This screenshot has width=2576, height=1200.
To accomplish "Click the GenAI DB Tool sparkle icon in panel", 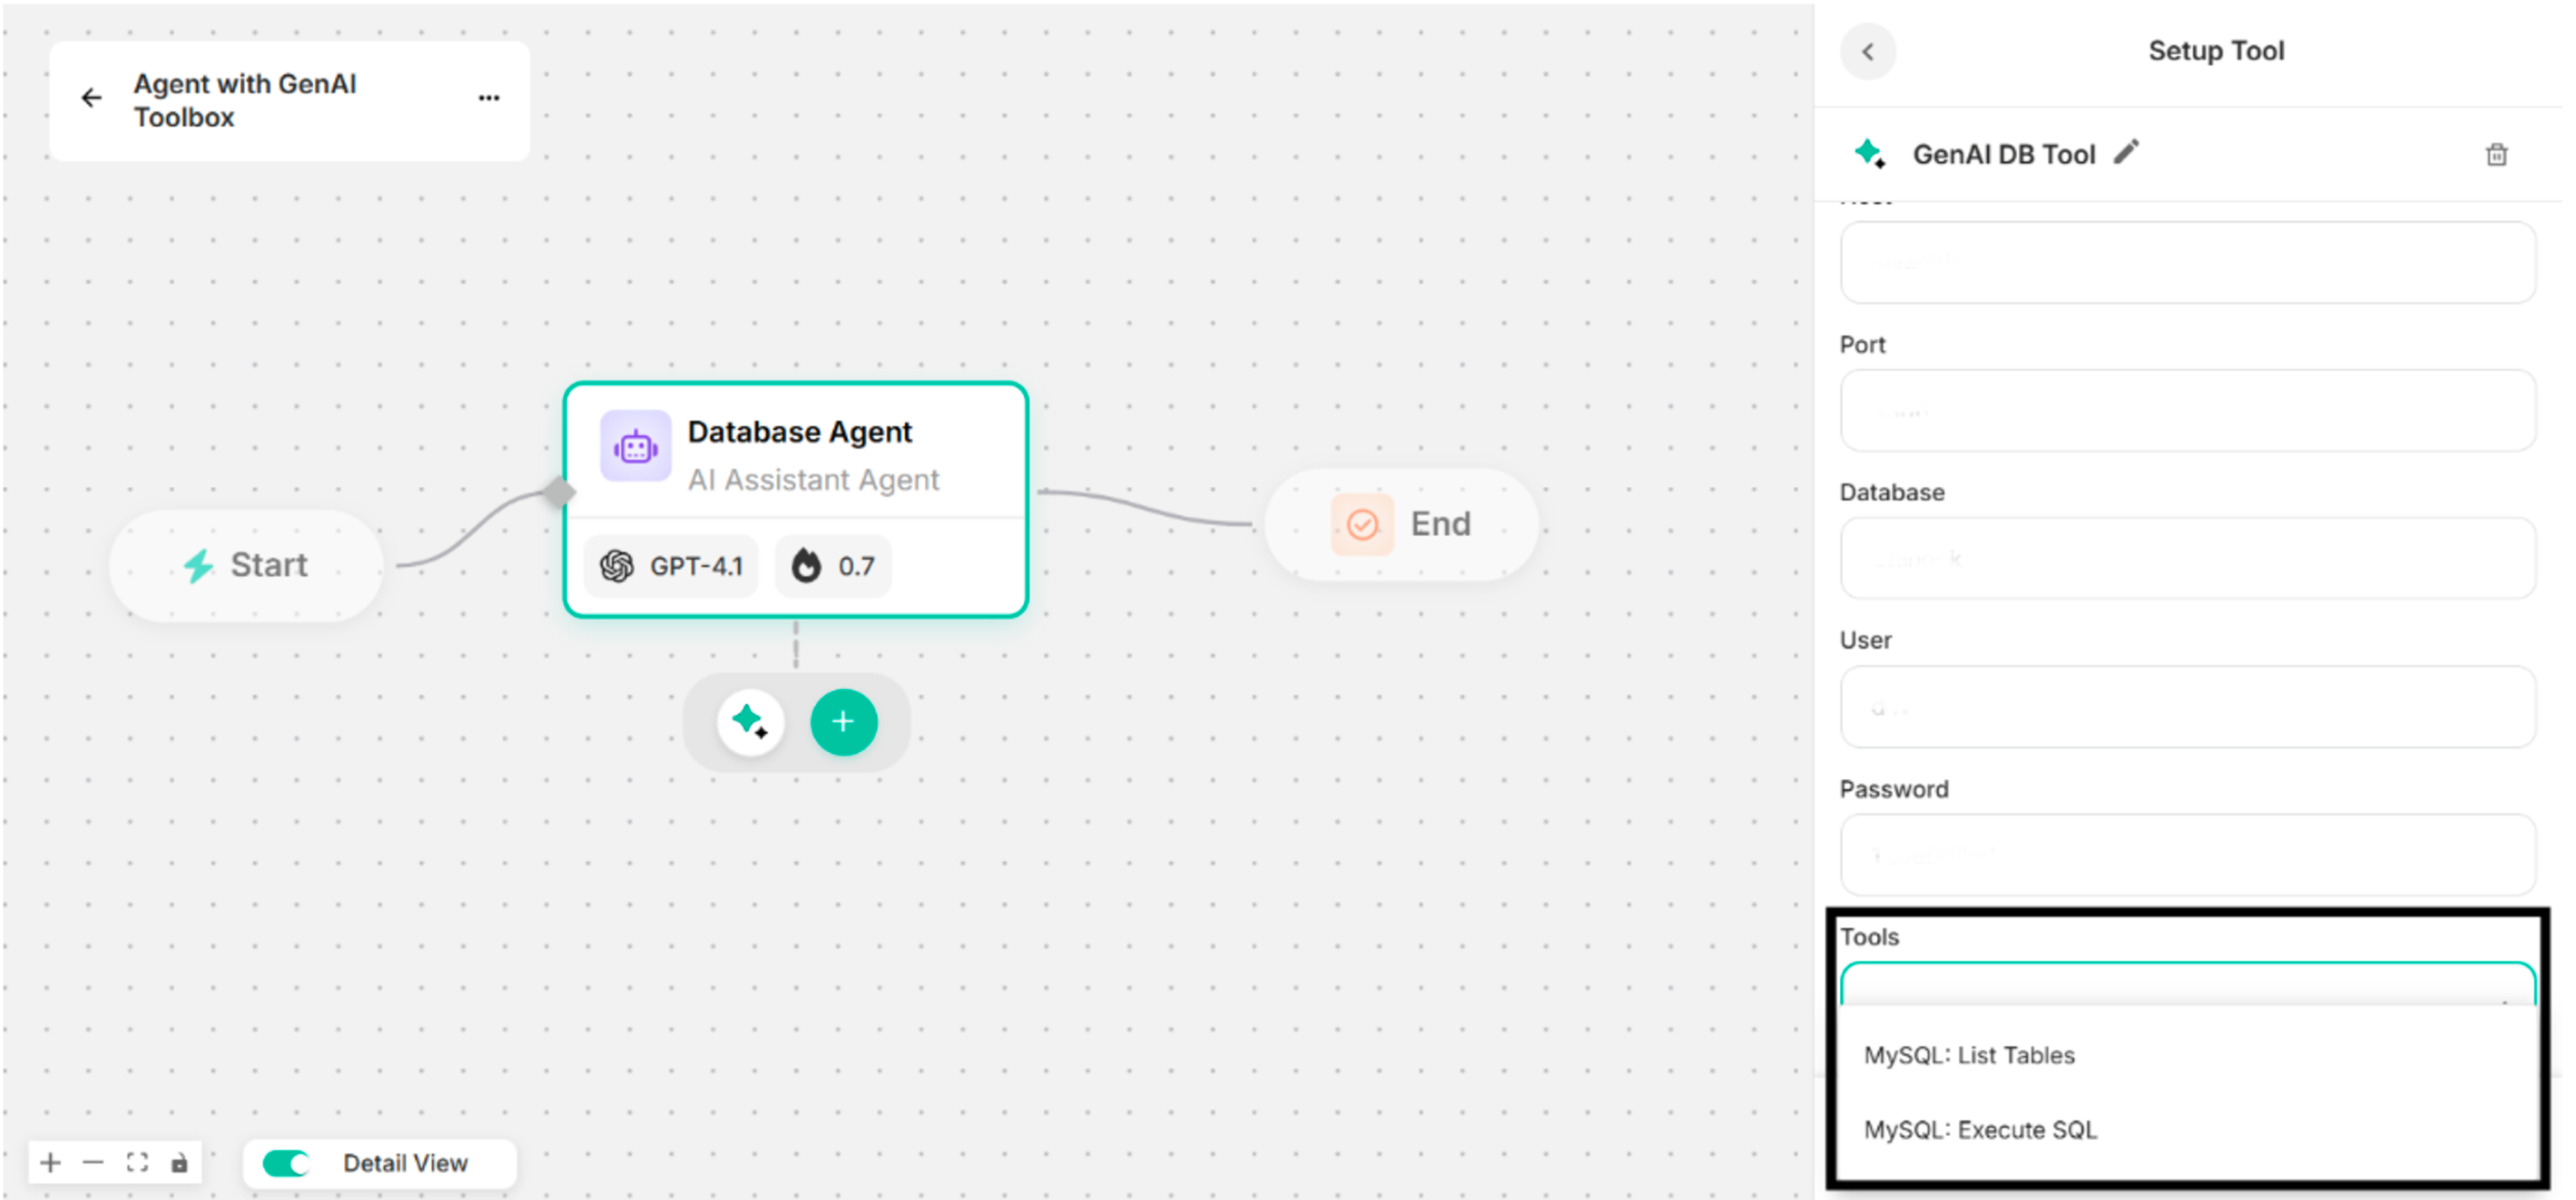I will [1869, 154].
